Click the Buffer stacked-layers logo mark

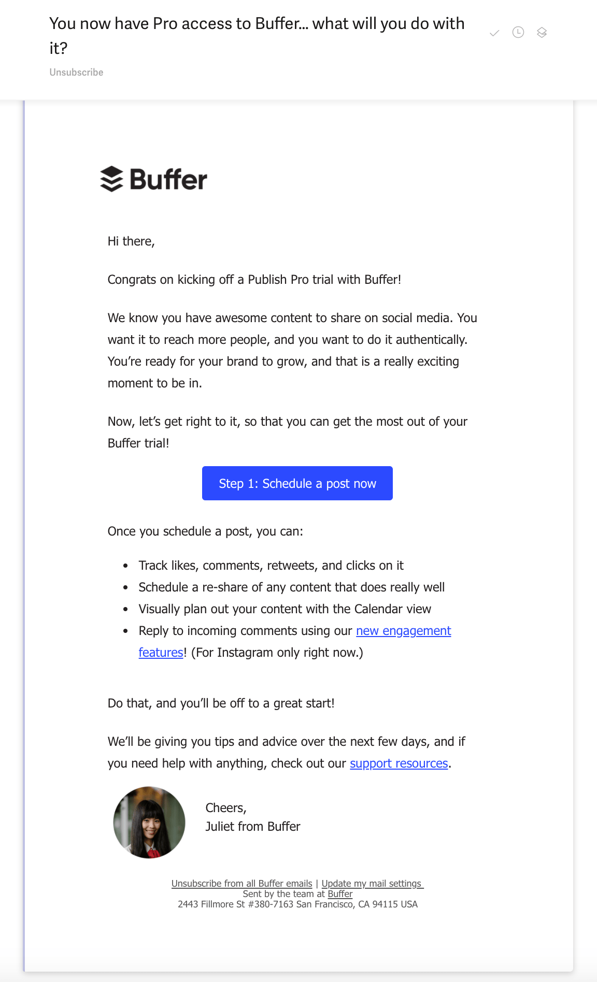click(111, 180)
